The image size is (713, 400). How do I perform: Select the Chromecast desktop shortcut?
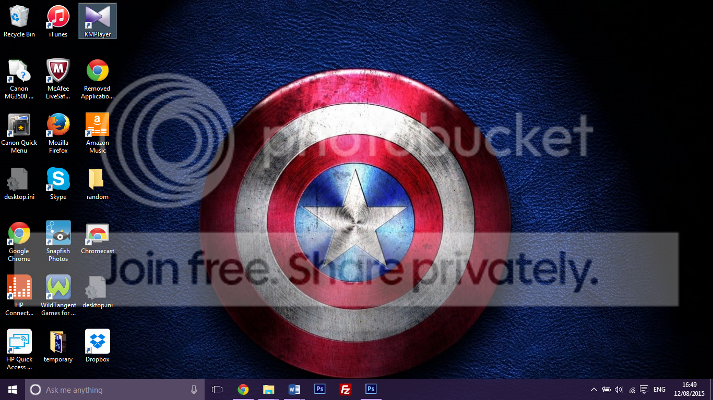click(98, 238)
